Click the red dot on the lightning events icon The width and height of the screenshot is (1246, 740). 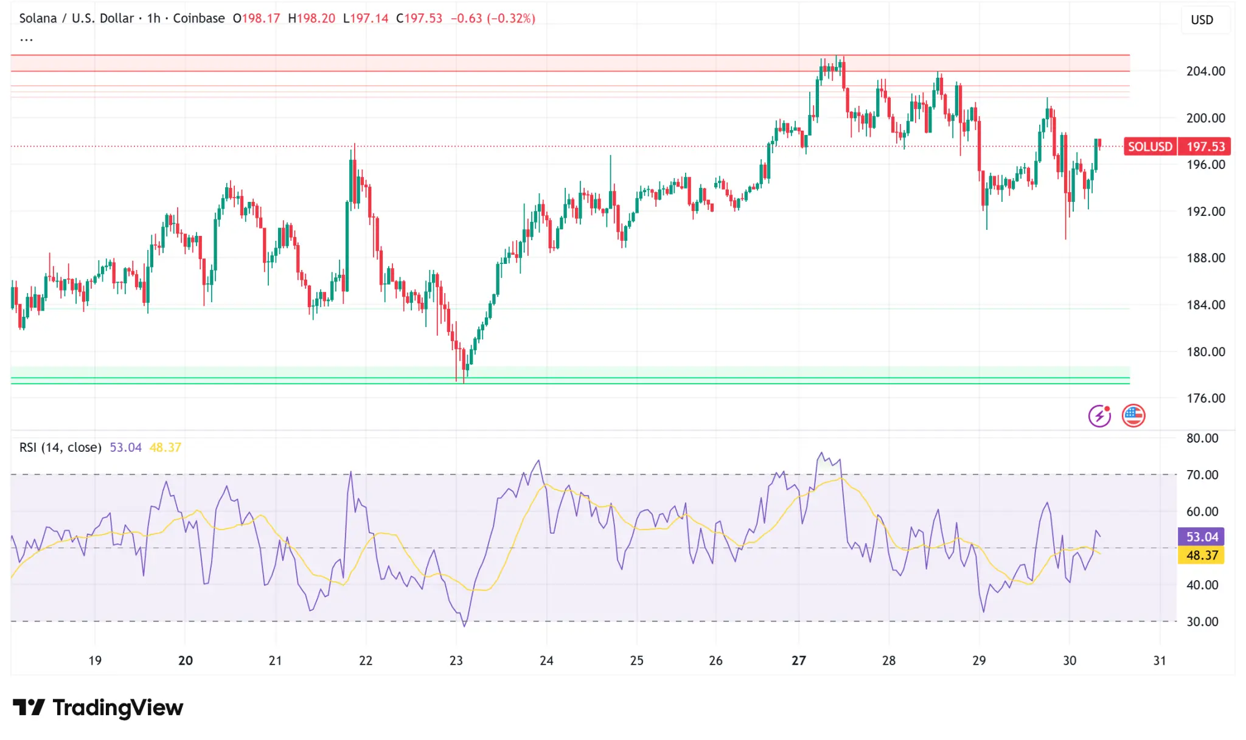point(1107,409)
